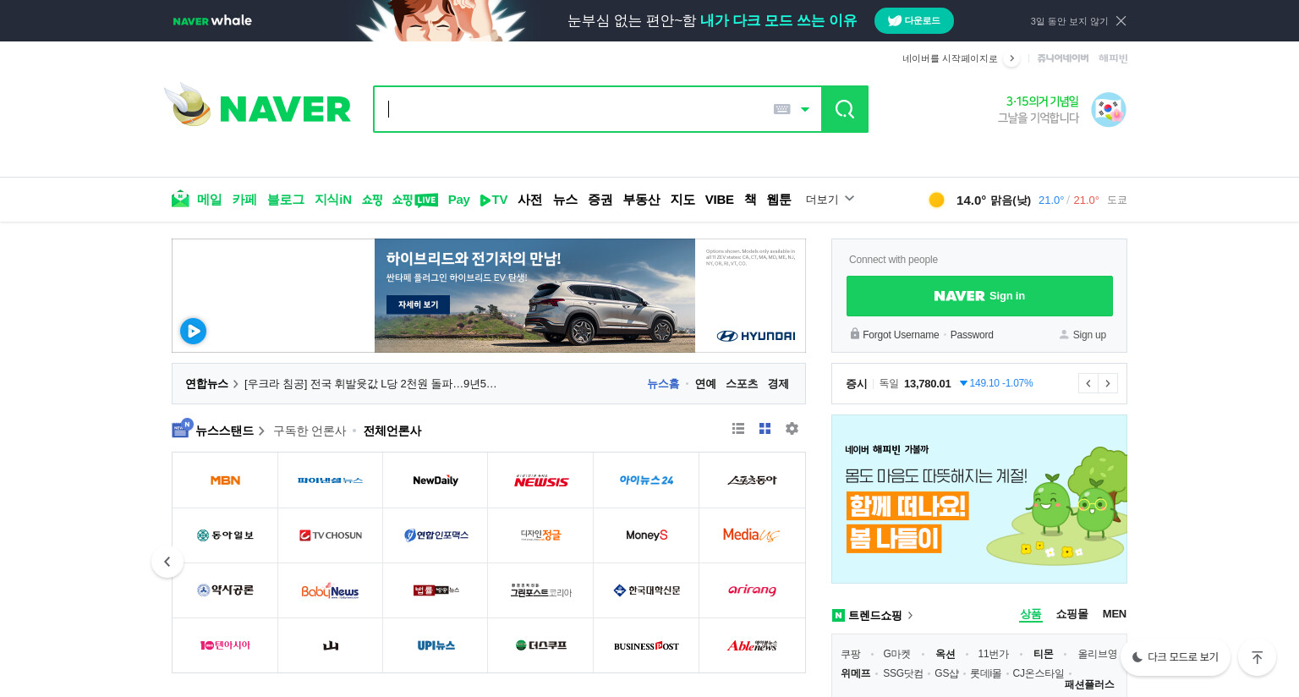Open 스포츠 news section
The width and height of the screenshot is (1299, 697).
pyautogui.click(x=742, y=384)
